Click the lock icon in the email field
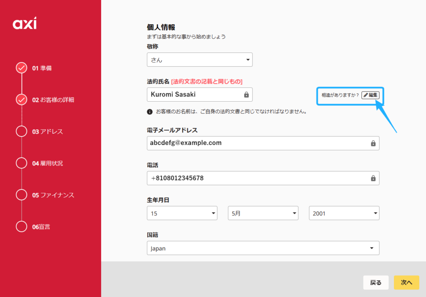 (x=373, y=143)
